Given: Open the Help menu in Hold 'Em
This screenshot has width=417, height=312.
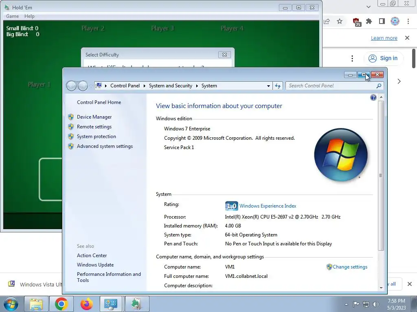Looking at the screenshot, I should point(29,16).
